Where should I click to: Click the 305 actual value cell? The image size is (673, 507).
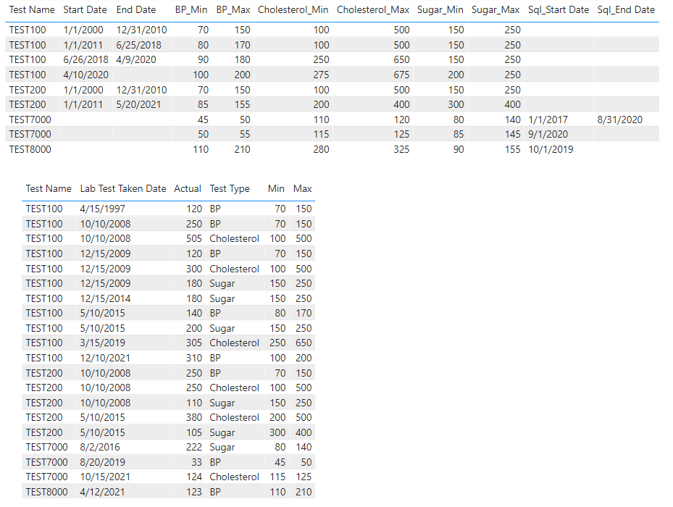pyautogui.click(x=194, y=343)
